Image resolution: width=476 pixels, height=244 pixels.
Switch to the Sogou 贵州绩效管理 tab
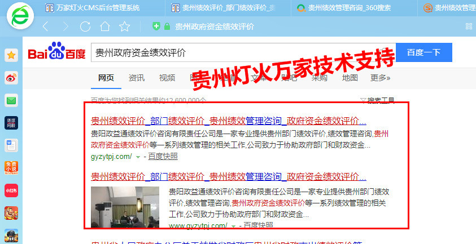coord(449,8)
